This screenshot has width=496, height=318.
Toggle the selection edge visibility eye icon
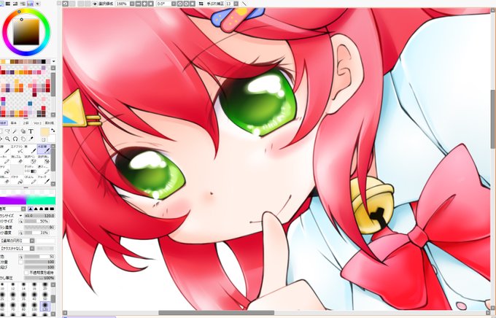click(x=95, y=4)
